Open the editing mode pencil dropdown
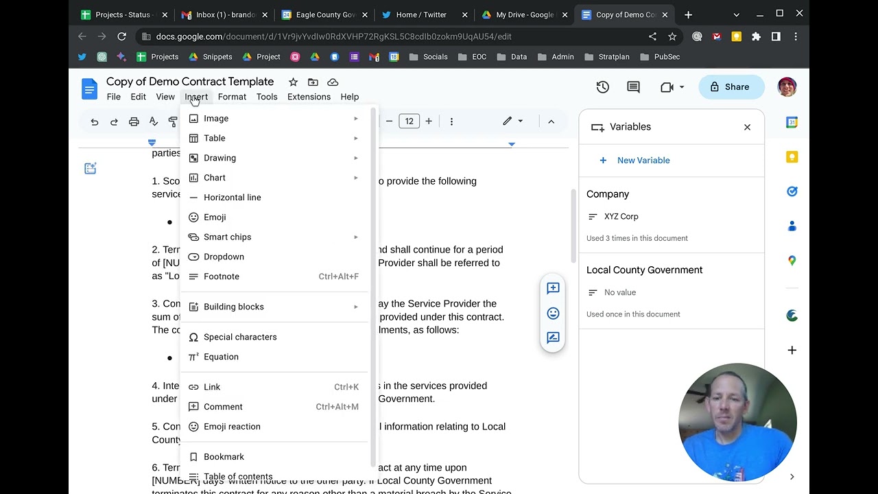This screenshot has width=878, height=494. click(x=512, y=121)
